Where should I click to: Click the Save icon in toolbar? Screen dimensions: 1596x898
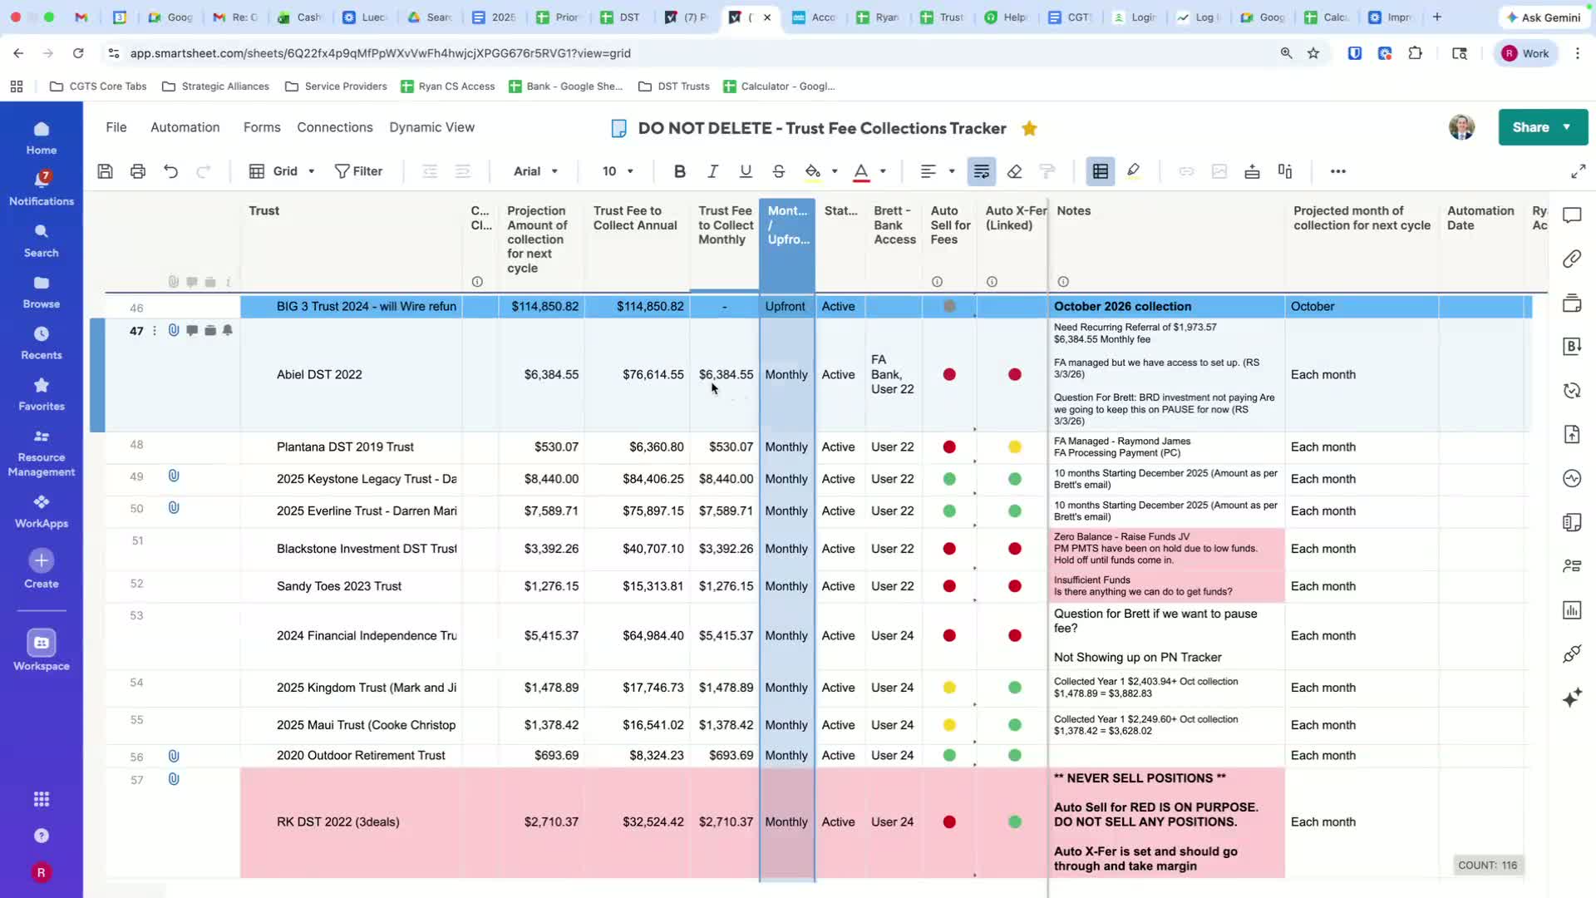coord(105,171)
